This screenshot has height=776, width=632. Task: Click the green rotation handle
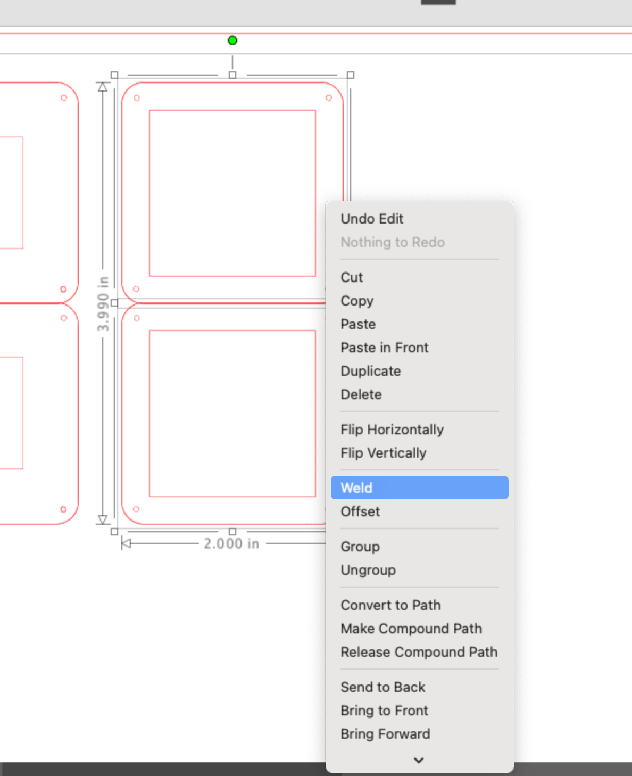coord(232,40)
